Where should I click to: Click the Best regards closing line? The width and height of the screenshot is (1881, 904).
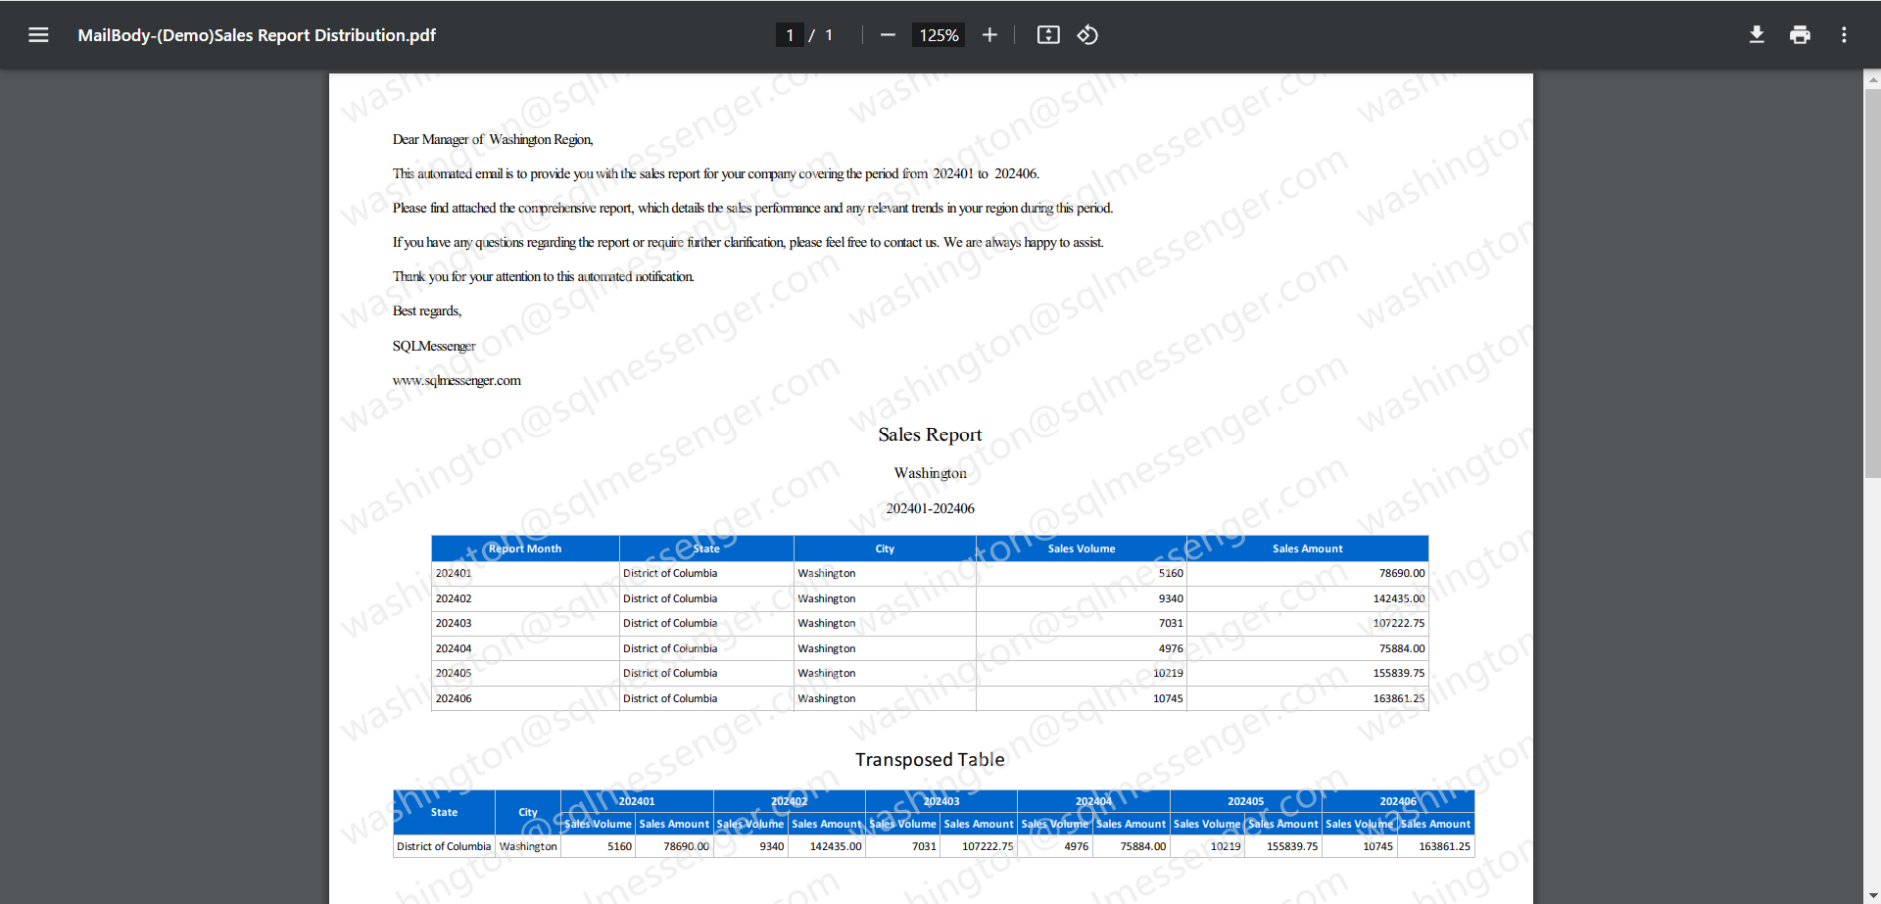[x=427, y=310]
